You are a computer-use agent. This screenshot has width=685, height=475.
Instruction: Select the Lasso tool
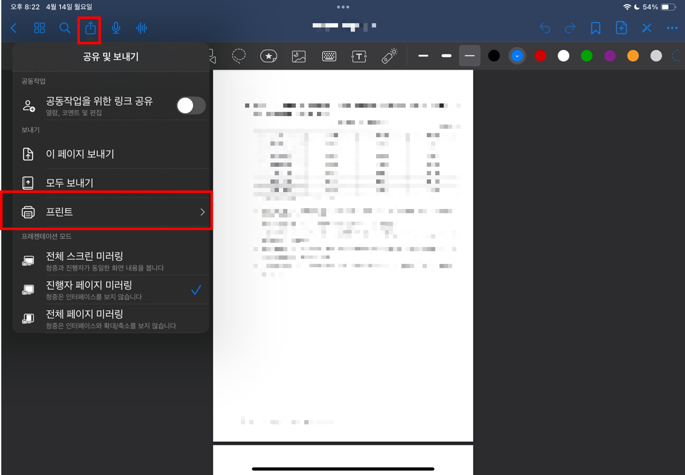click(x=239, y=55)
